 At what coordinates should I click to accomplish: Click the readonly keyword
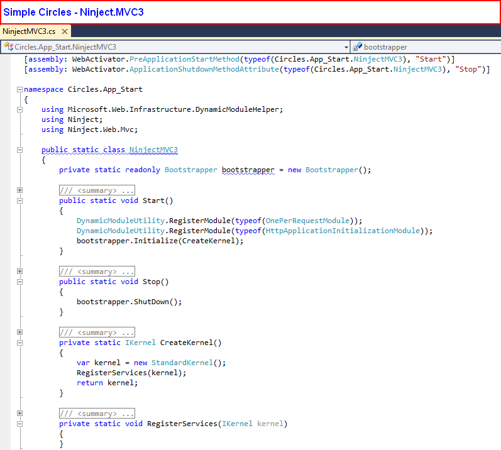[x=143, y=170]
